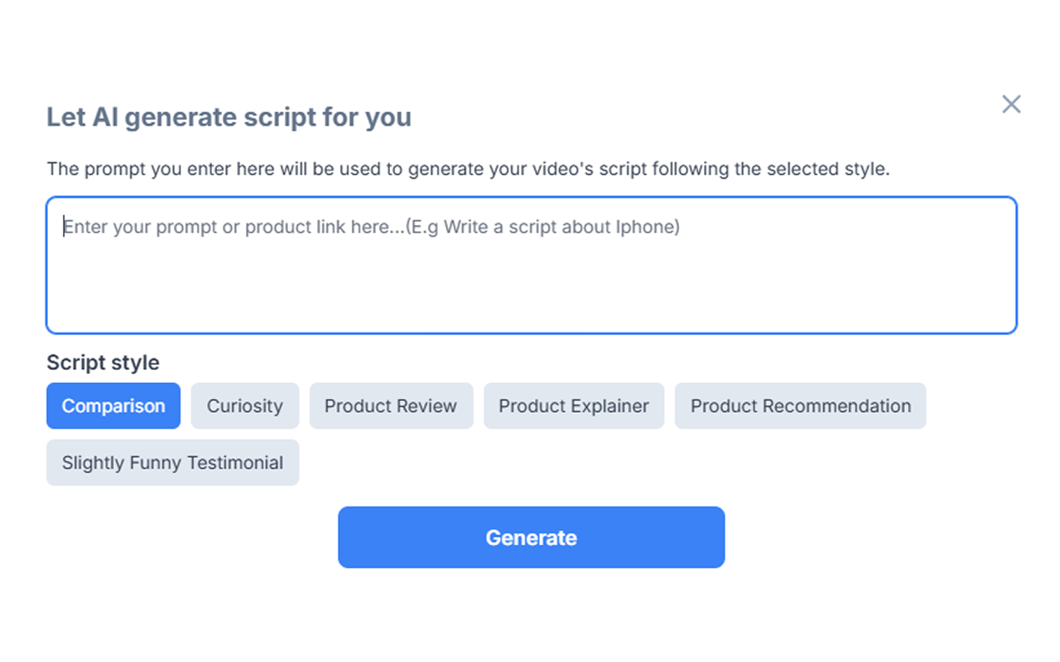1060x662 pixels.
Task: Select Product Explainer script style
Action: [x=574, y=406]
